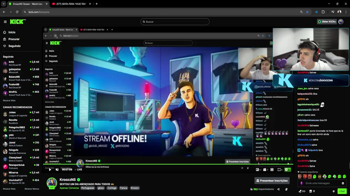Bookmark page with star icon
The image size is (350, 196).
point(307,12)
